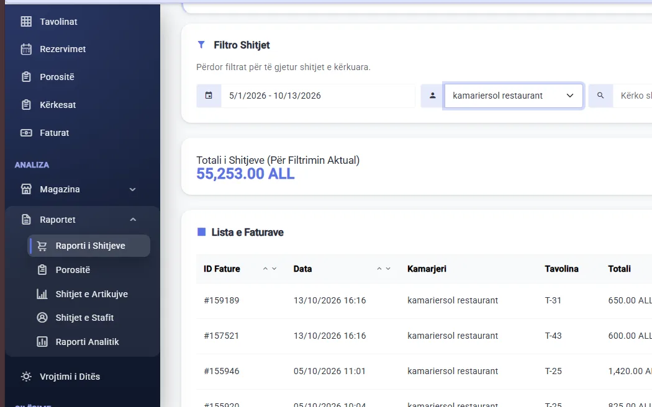Viewport: 652px width, 407px height.
Task: Click the search magnifier icon
Action: (x=600, y=96)
